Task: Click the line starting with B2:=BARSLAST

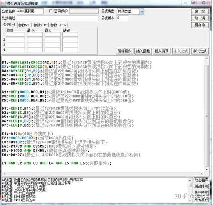Action: coord(77,67)
